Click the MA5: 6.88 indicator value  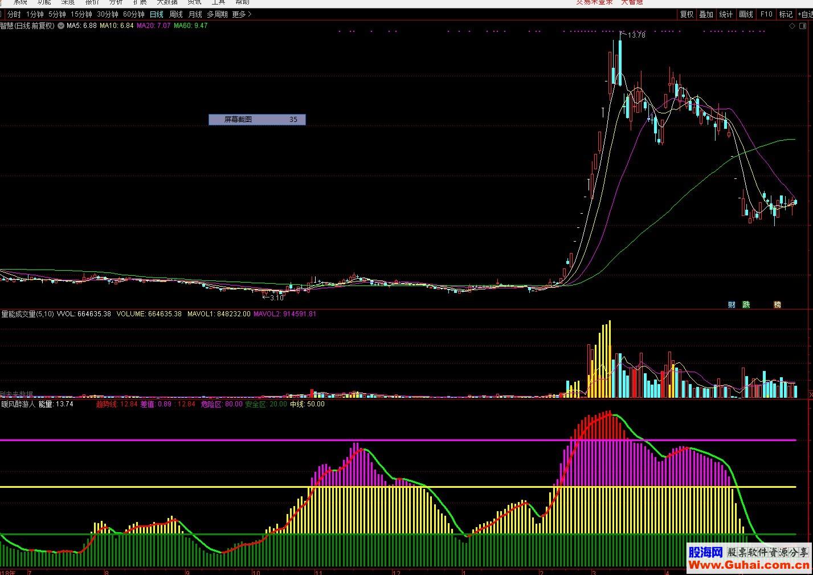pyautogui.click(x=81, y=26)
